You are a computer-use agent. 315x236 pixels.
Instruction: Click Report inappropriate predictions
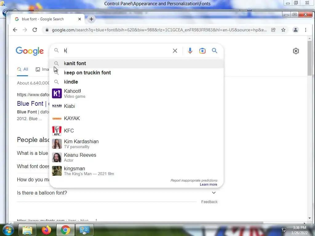click(194, 180)
